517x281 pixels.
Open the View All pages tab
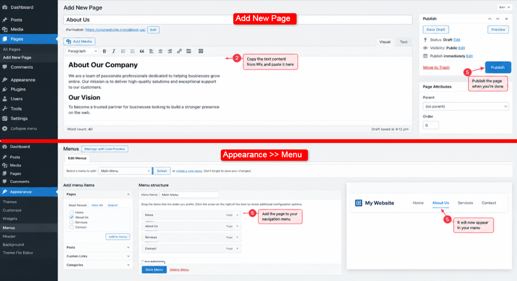(97, 205)
